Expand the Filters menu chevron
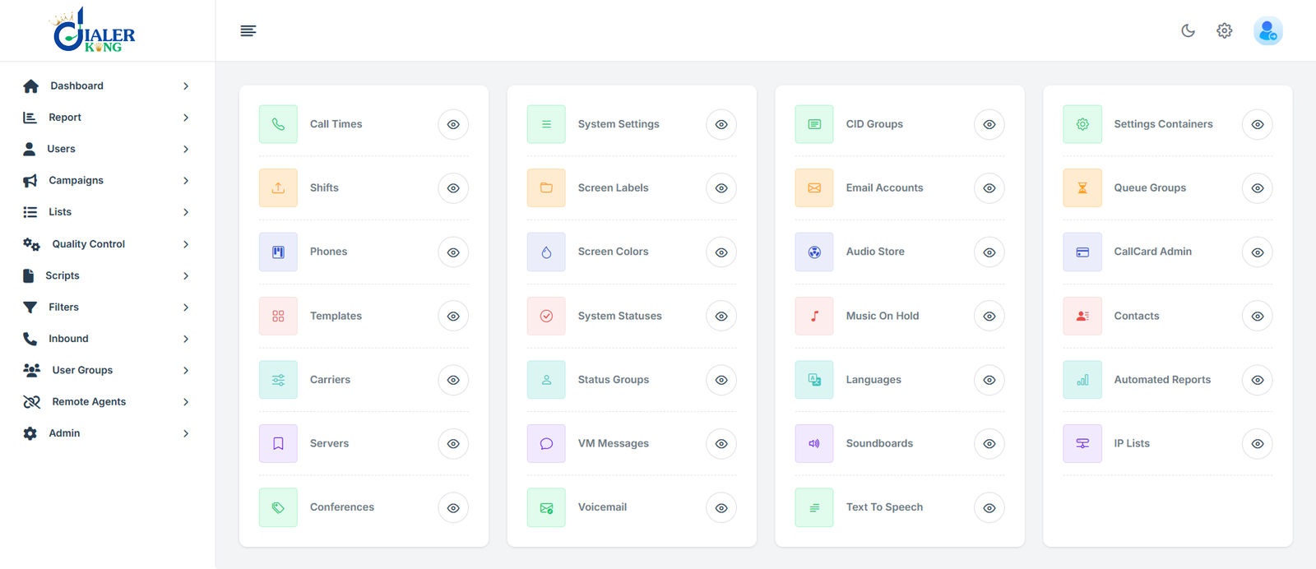 pos(186,308)
